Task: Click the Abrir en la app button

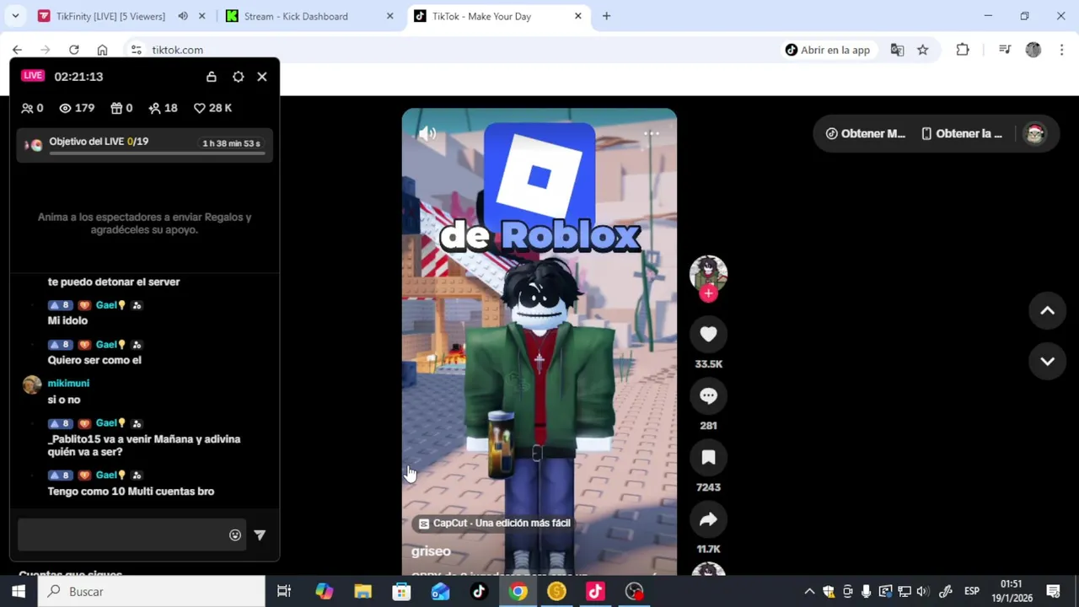Action: 827,50
